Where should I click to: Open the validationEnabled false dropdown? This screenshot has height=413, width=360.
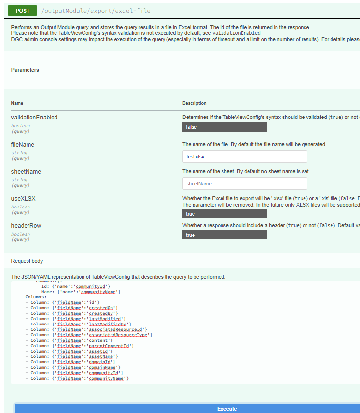[x=224, y=127]
